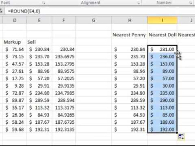Select column F cell 192.3135
195x146 pixels.
pyautogui.click(x=63, y=130)
